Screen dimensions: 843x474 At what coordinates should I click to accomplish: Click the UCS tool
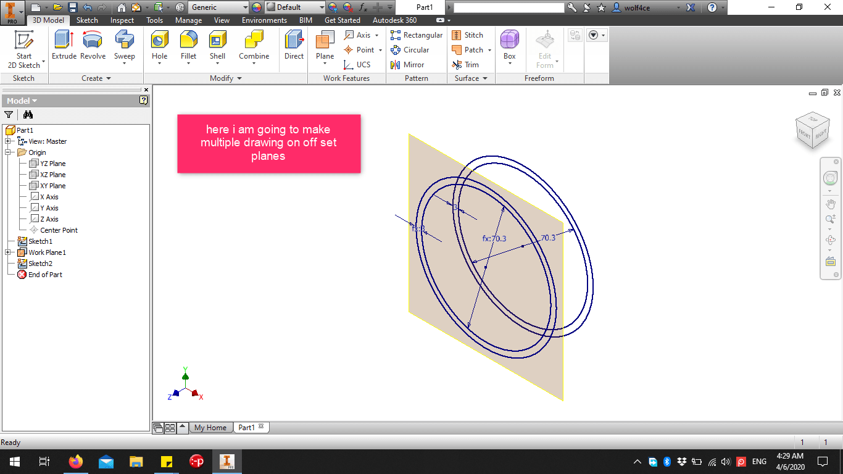click(x=357, y=65)
